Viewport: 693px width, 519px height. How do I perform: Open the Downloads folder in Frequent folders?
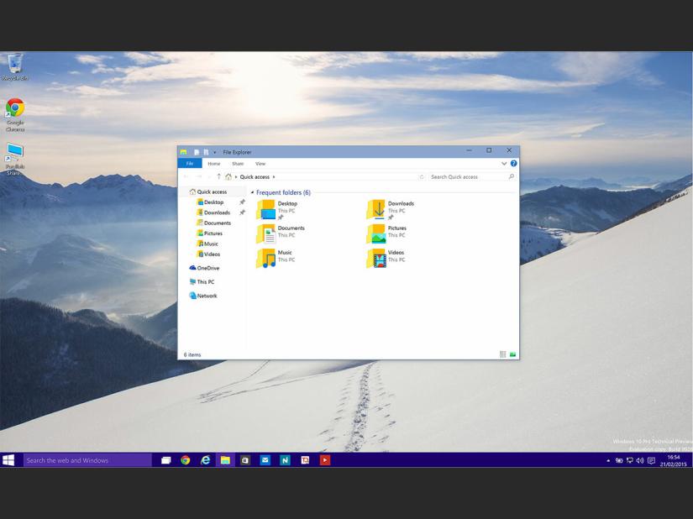(379, 209)
